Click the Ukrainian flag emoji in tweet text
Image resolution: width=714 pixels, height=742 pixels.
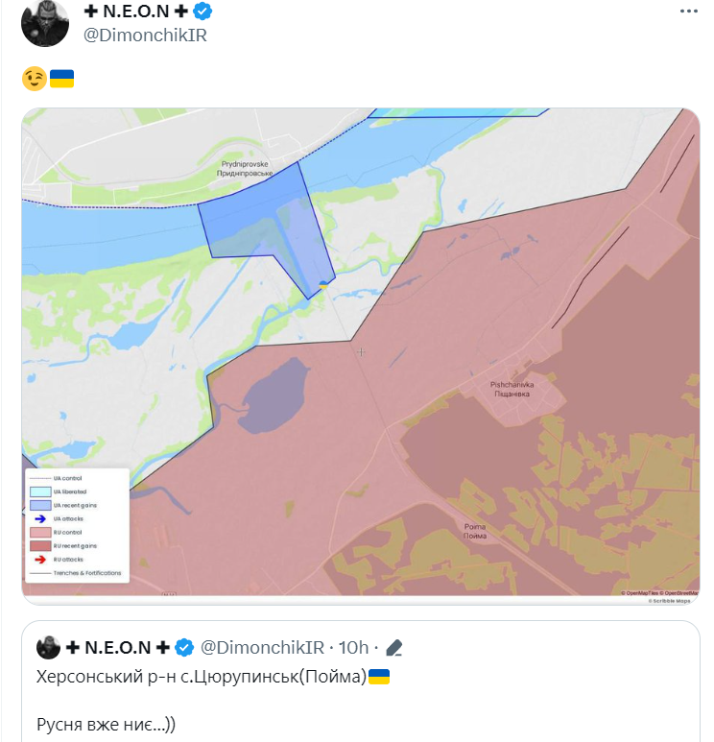[61, 79]
